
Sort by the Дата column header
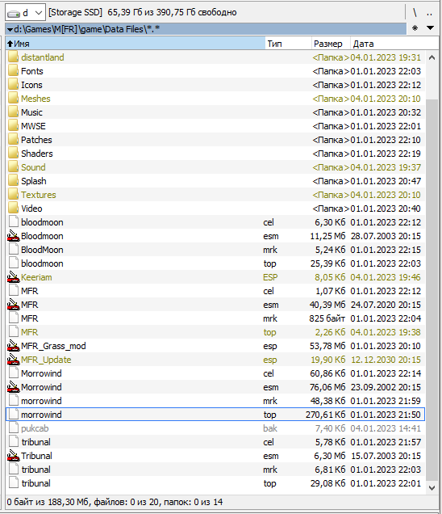coord(394,44)
